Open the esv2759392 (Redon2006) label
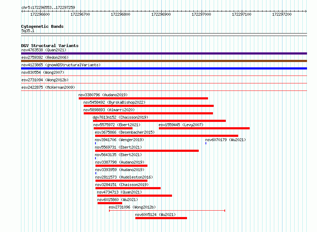Viewport: 317px width, 232px height. tap(45, 57)
